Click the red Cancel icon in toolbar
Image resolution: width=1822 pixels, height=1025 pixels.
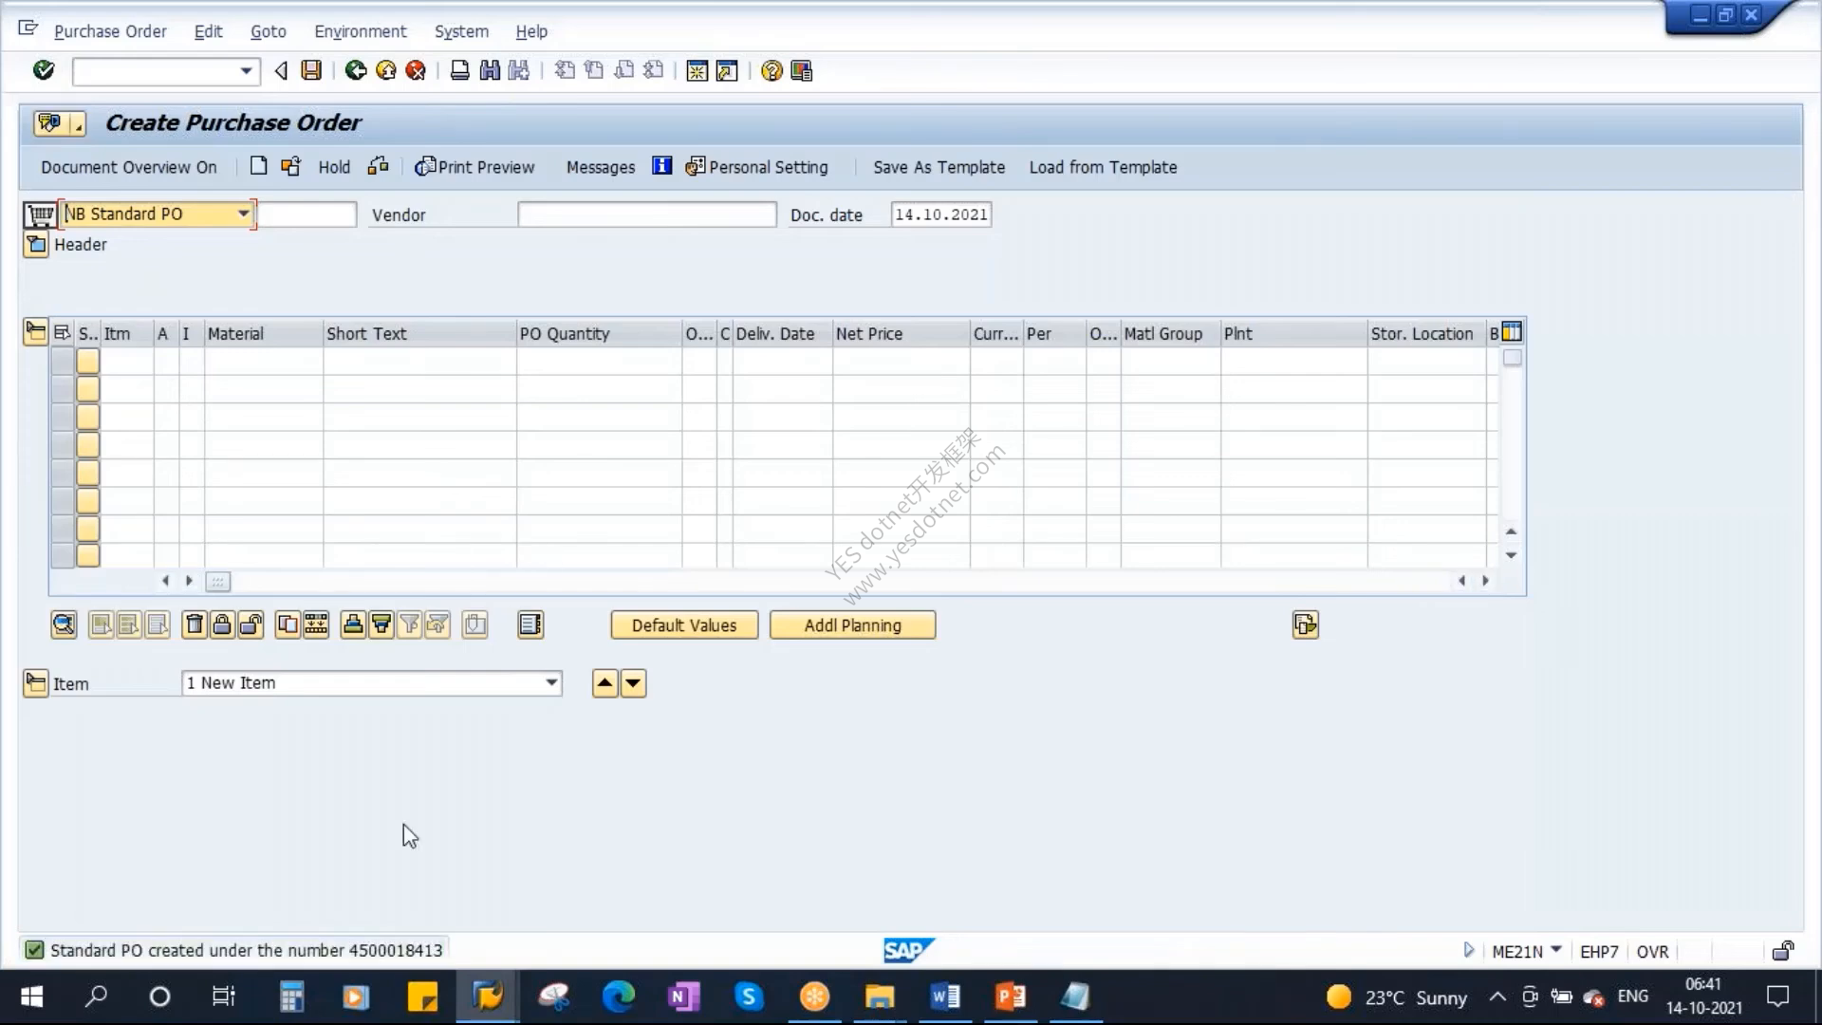click(416, 70)
